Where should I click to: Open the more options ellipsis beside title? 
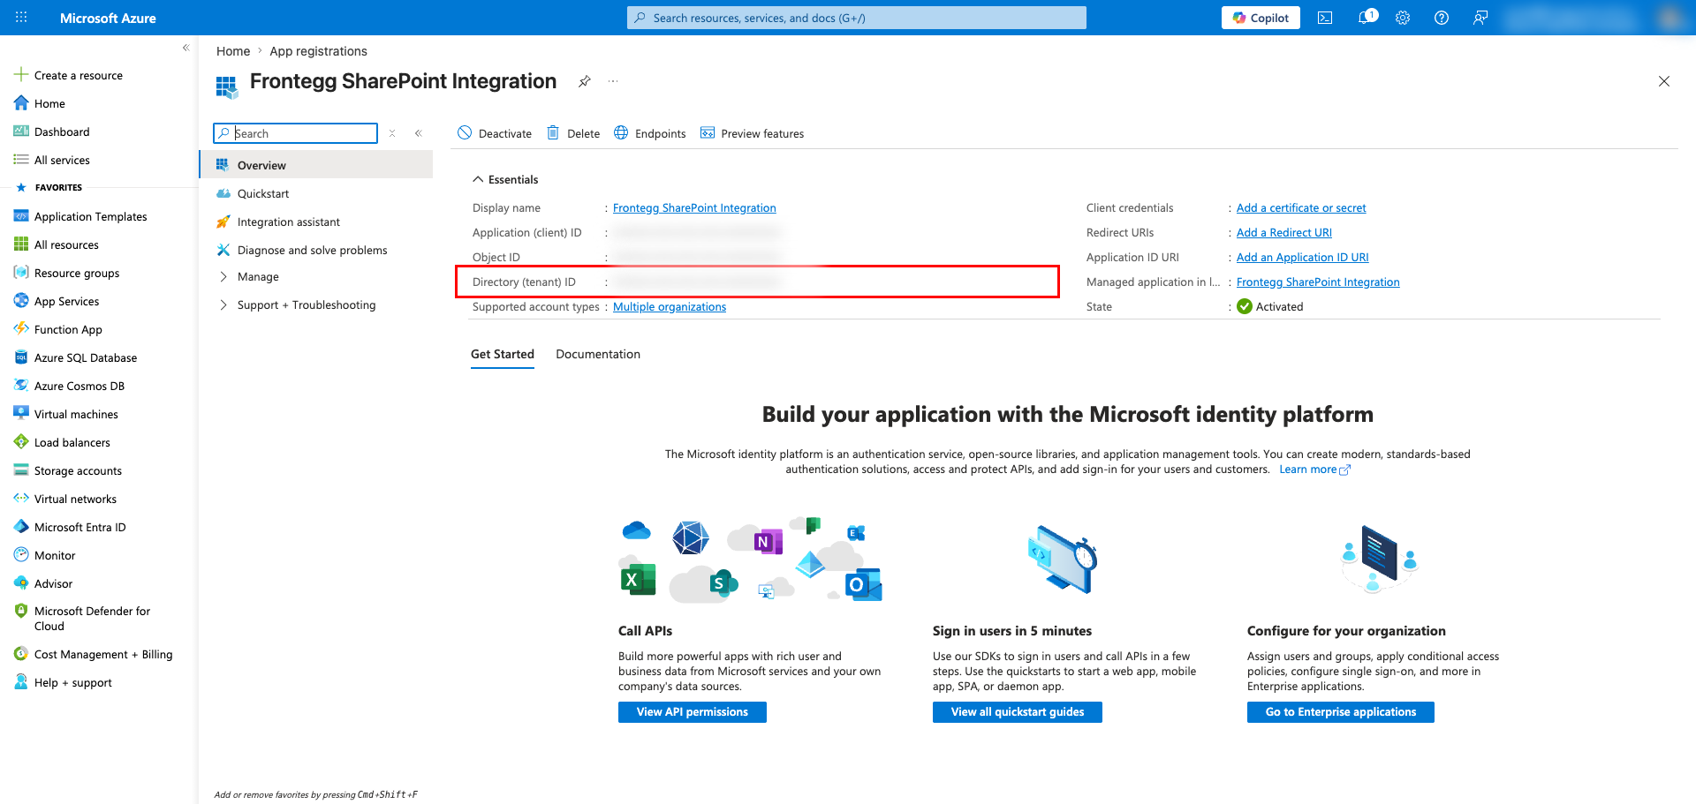click(x=613, y=81)
